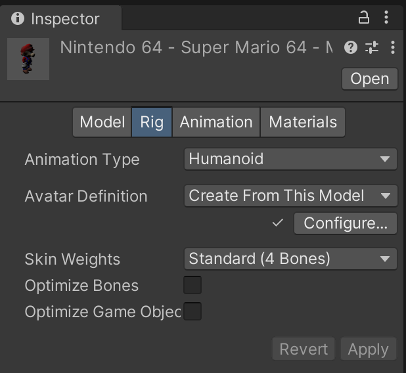The image size is (406, 373).
Task: Toggle the Optimize Game Objects checkbox
Action: 192,311
